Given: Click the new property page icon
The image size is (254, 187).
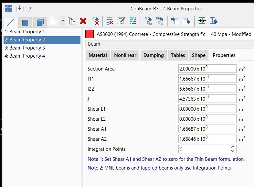Looking at the screenshot, I should [x=53, y=21].
